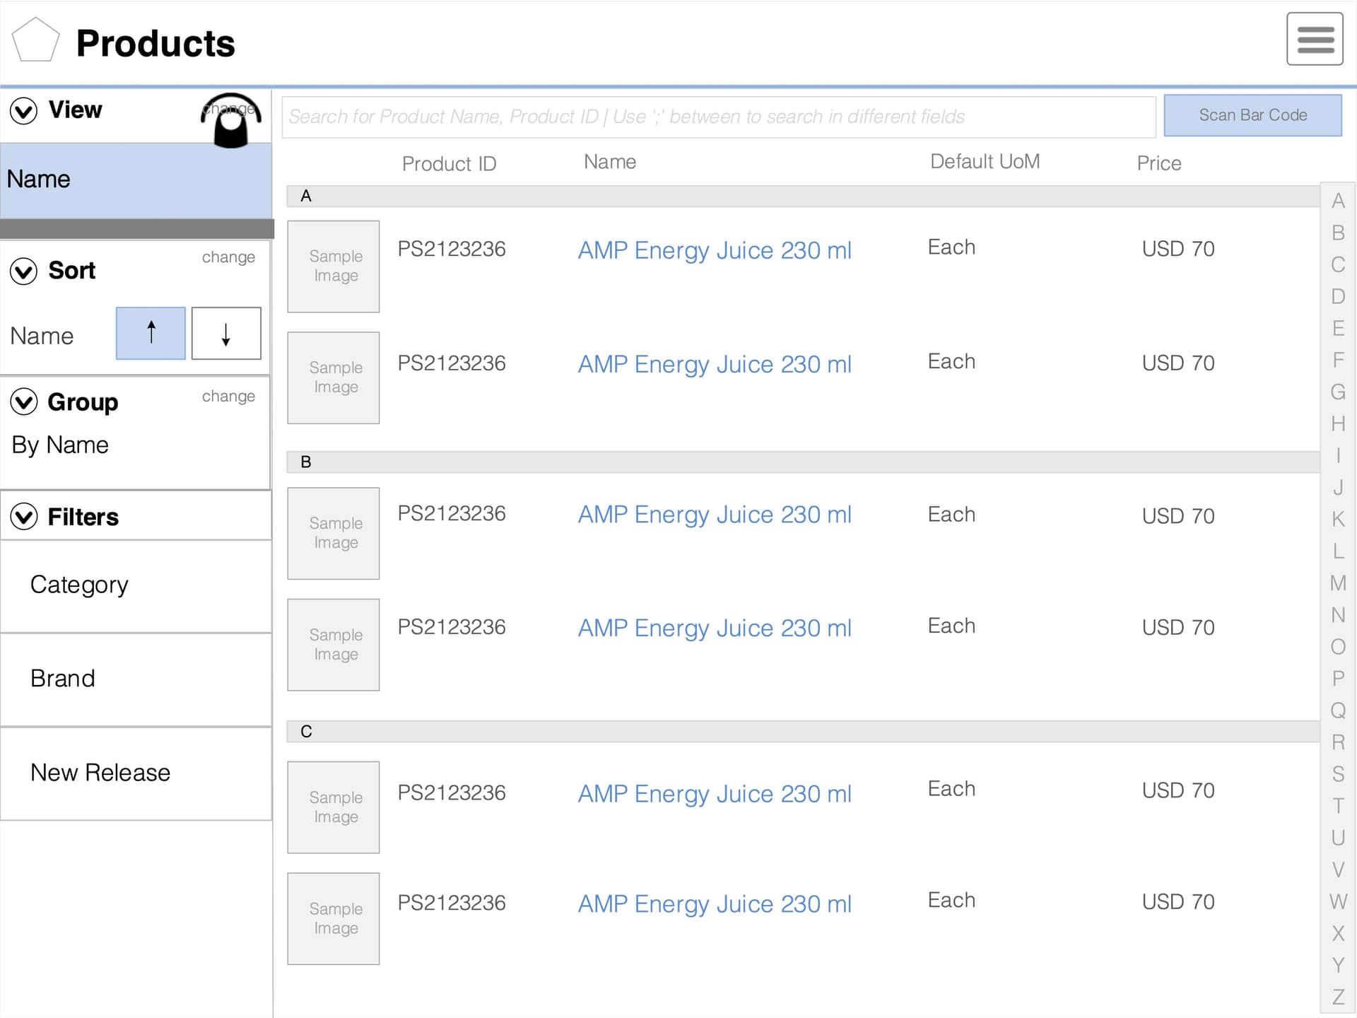
Task: Click the first Sample Image thumbnail
Action: (333, 266)
